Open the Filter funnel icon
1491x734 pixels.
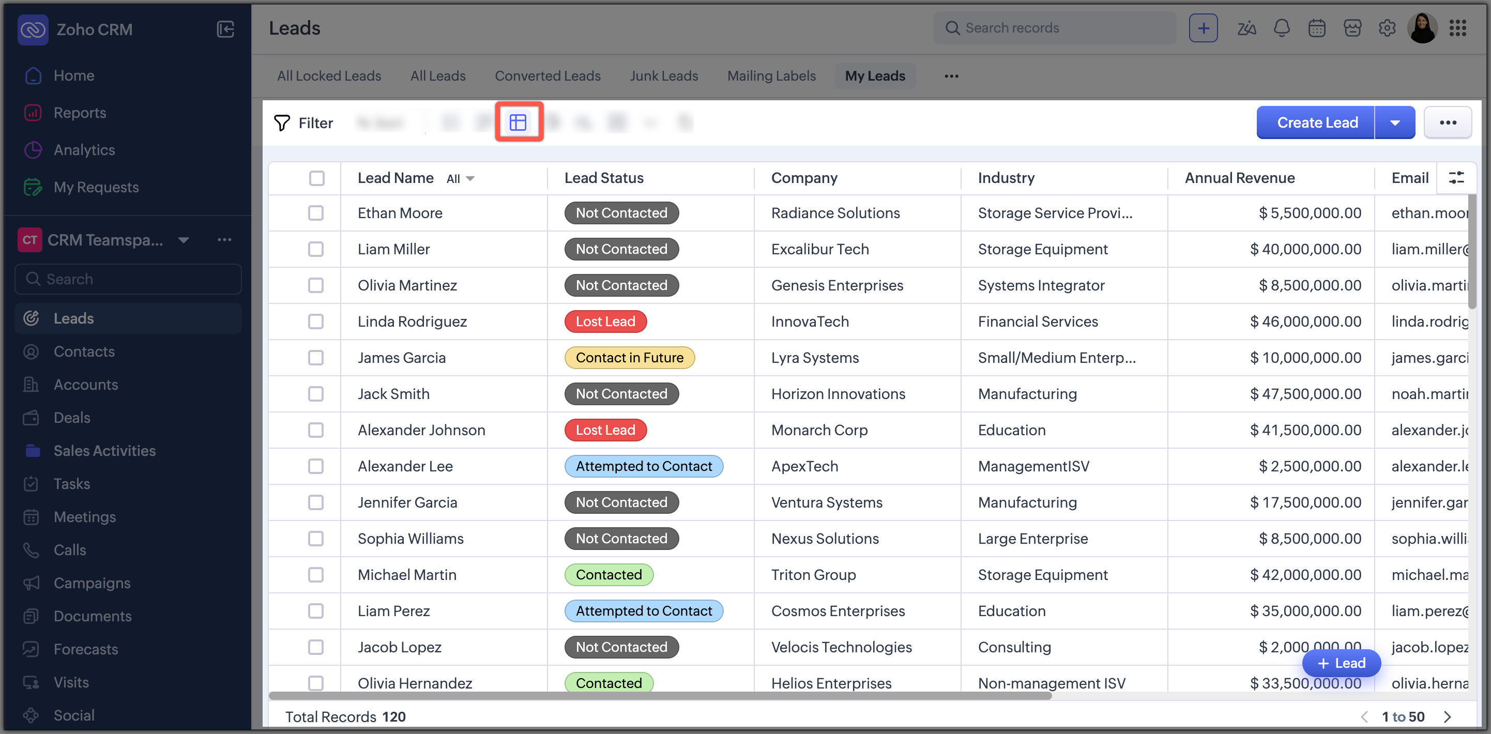282,123
